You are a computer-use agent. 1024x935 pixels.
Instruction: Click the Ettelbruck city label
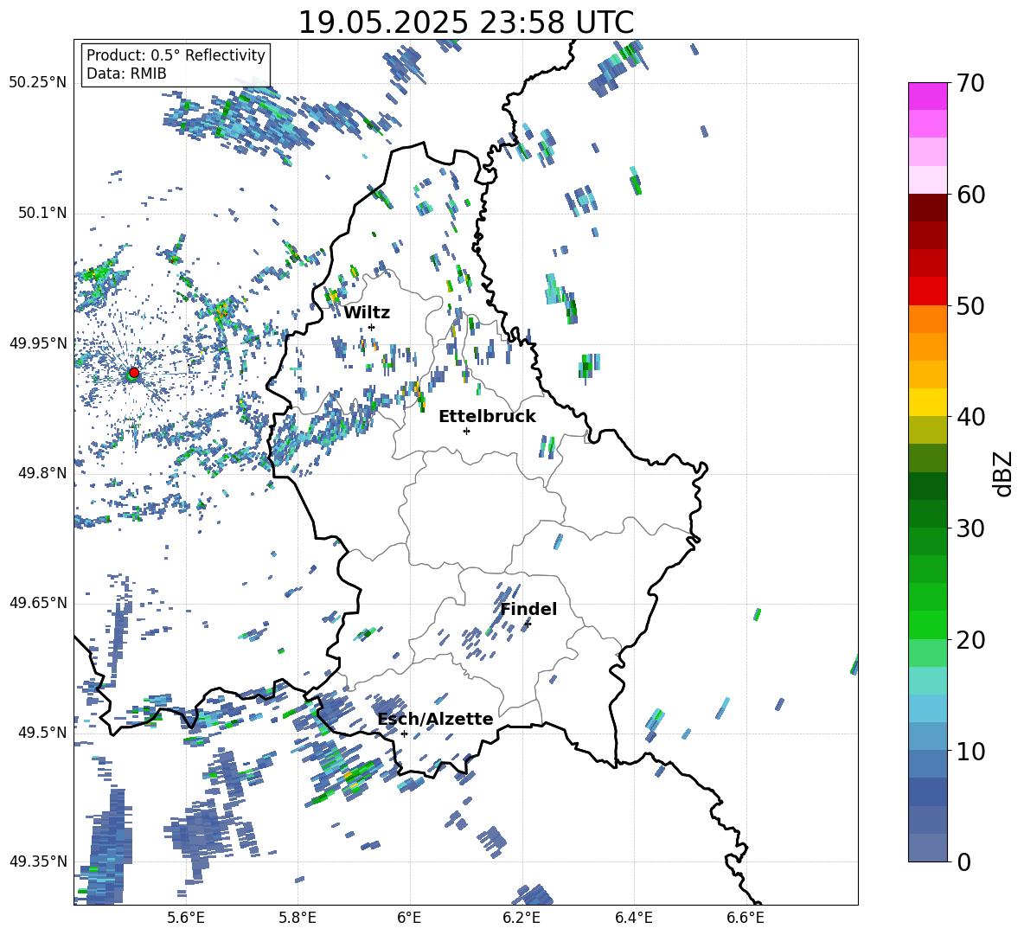[x=487, y=417]
